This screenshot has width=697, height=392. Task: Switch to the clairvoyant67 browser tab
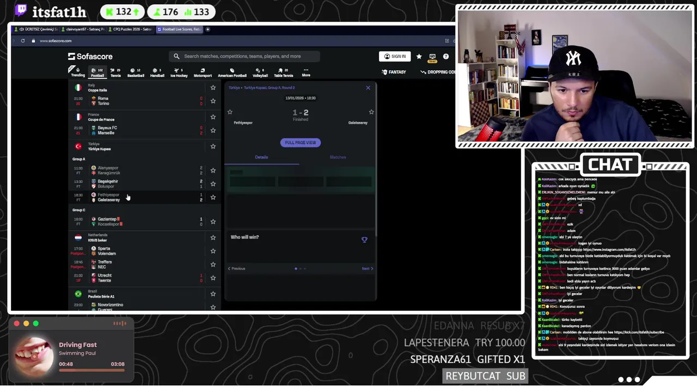tap(82, 29)
